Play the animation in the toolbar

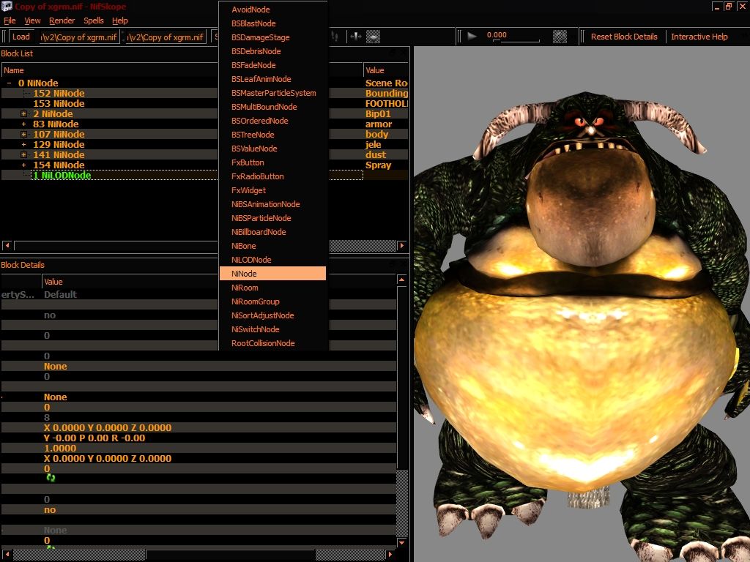(472, 37)
